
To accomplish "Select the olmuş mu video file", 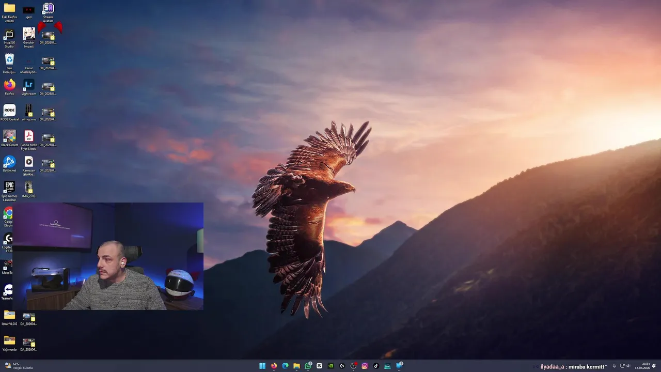I will pos(28,113).
